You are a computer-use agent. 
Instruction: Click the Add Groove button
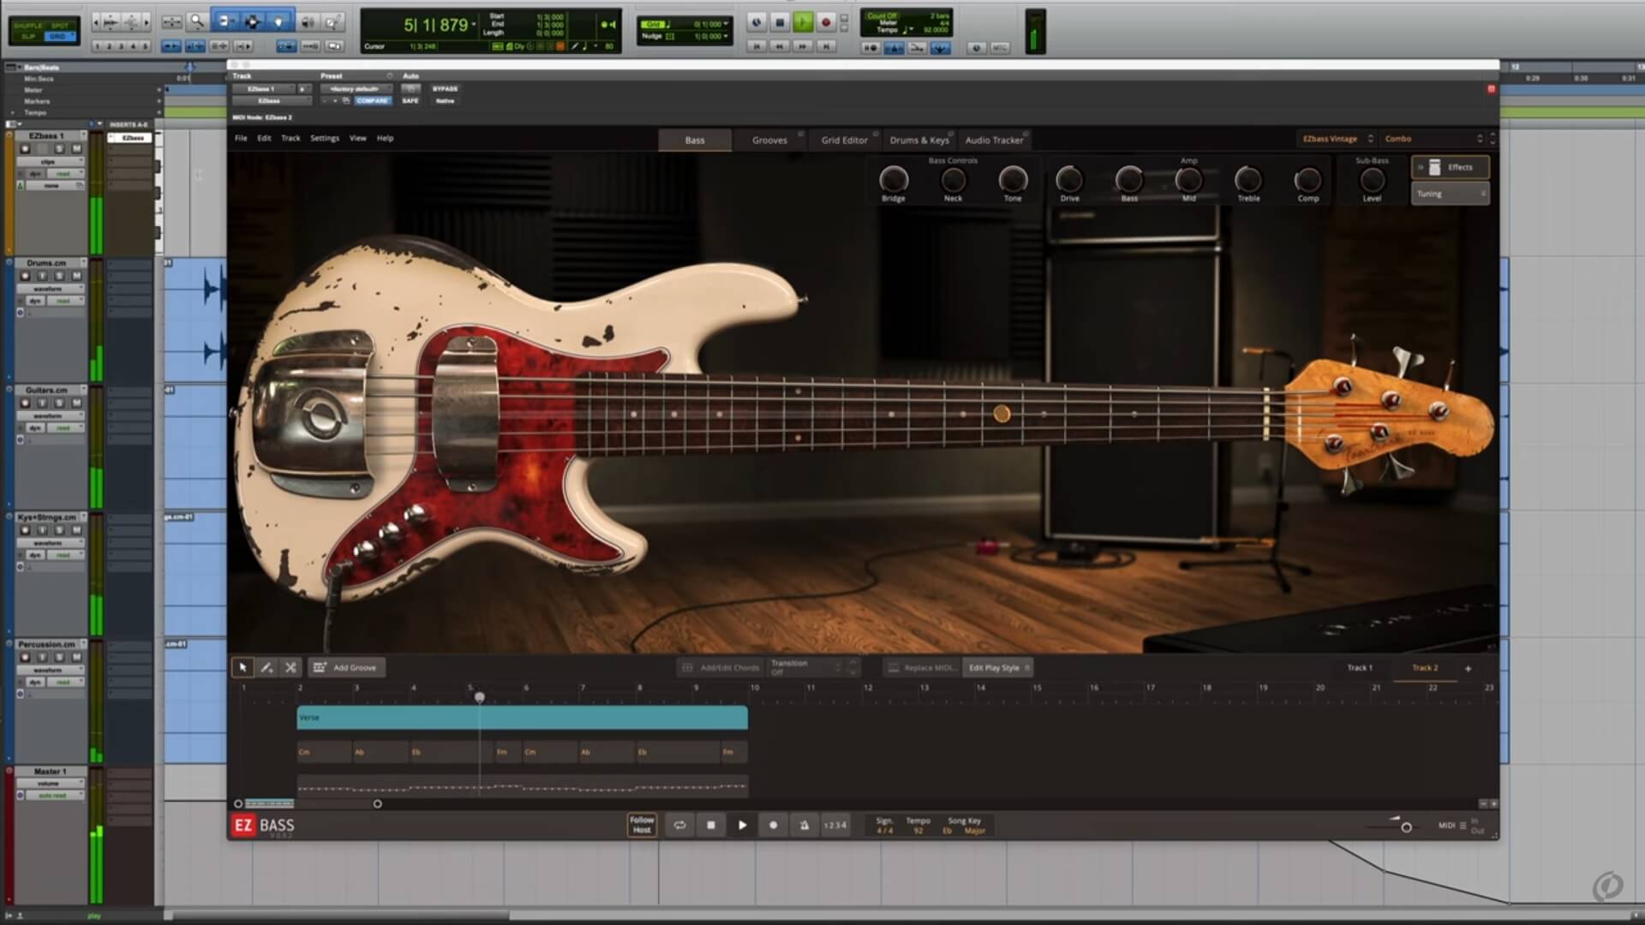[346, 667]
